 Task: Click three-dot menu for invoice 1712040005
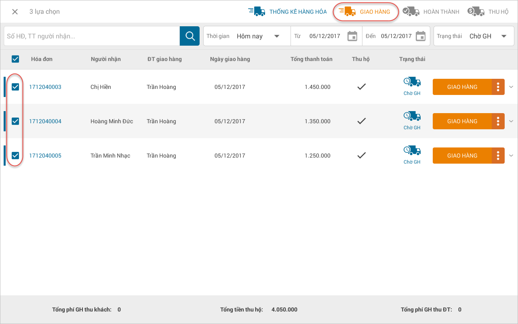[498, 156]
